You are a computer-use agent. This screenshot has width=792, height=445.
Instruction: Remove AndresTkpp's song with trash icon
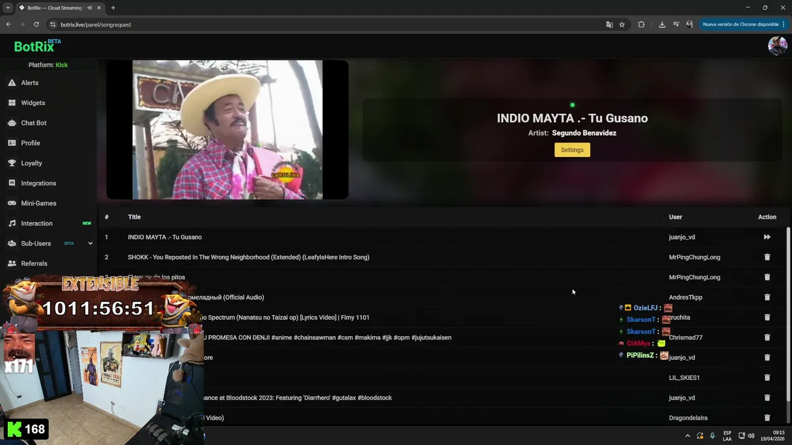[x=767, y=297]
